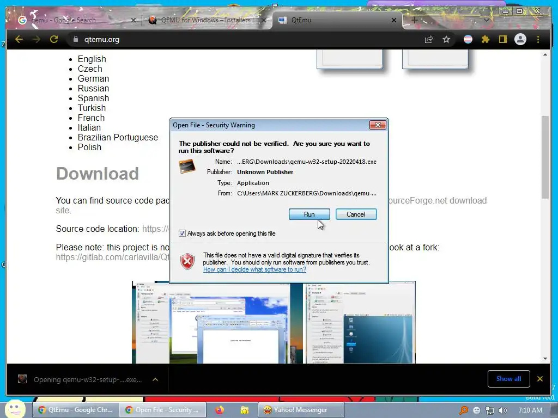Click the scroll down arrow of the page
The width and height of the screenshot is (558, 418).
point(545,359)
